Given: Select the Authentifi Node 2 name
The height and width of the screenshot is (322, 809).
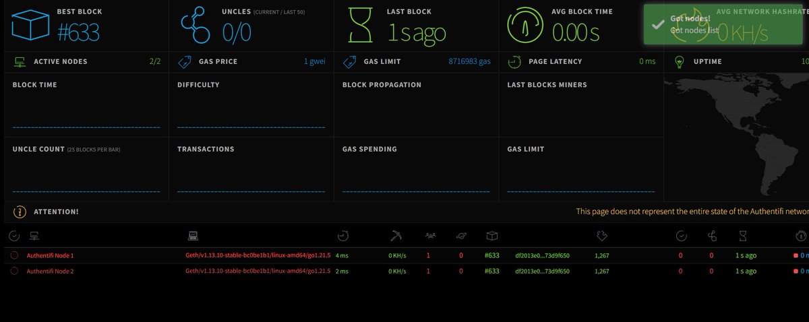Looking at the screenshot, I should click(50, 271).
